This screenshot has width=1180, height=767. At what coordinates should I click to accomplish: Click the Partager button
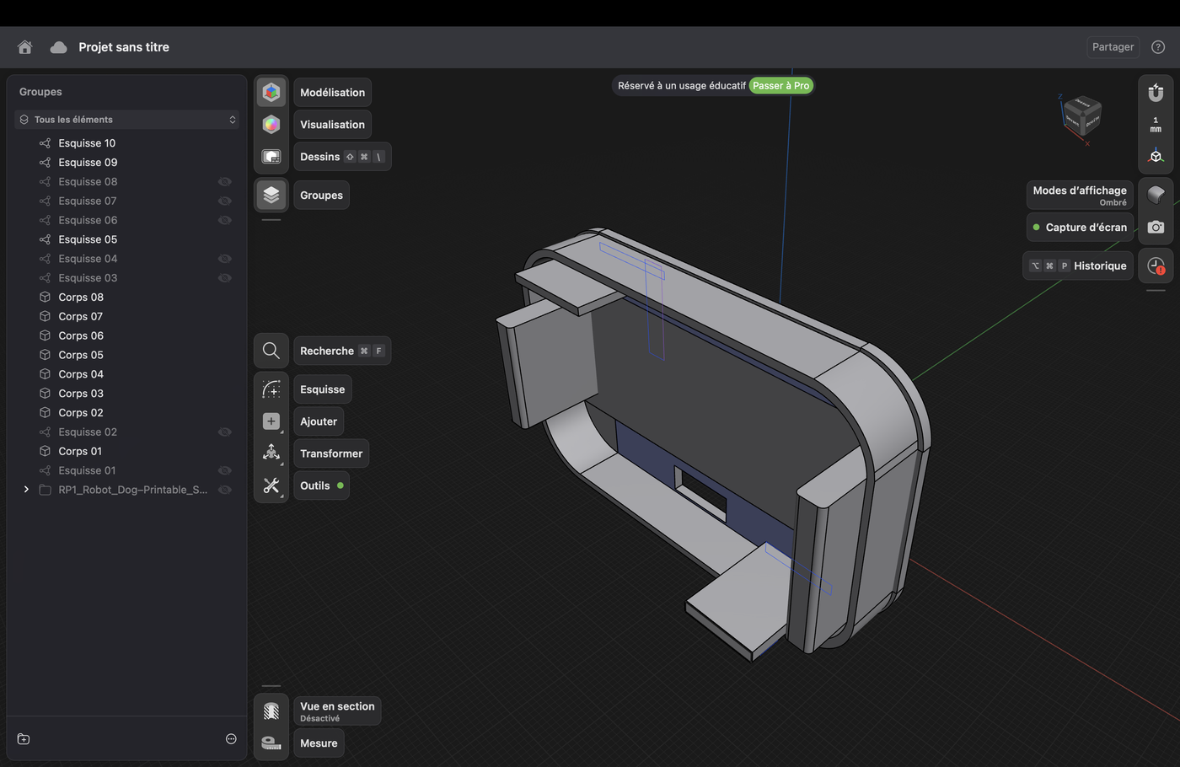[1113, 47]
